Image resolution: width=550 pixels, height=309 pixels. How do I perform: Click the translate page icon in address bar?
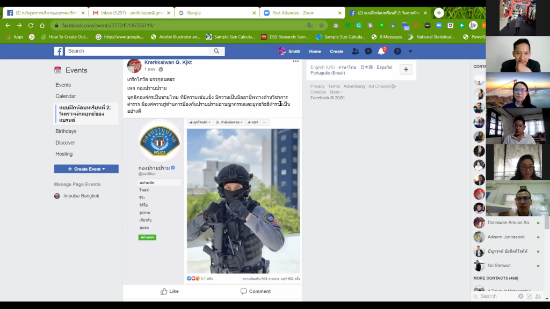tap(310, 25)
